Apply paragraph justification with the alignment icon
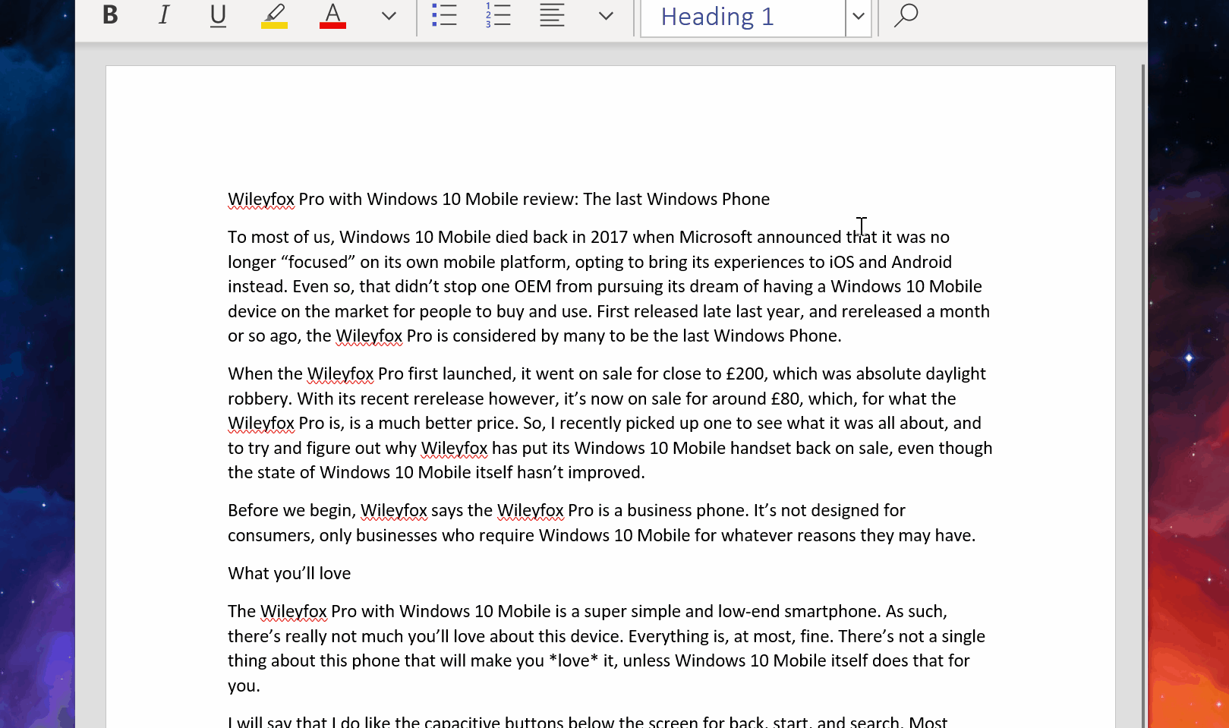This screenshot has height=728, width=1229. 551,15
